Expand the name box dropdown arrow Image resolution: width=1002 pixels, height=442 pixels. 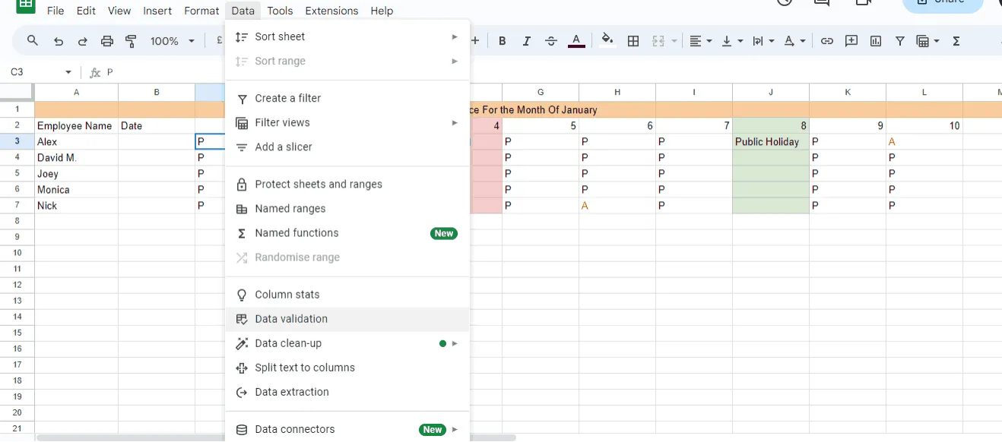pyautogui.click(x=68, y=72)
